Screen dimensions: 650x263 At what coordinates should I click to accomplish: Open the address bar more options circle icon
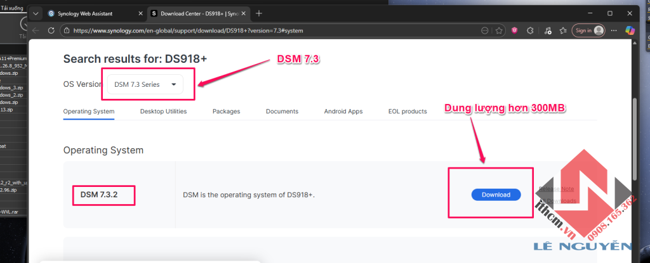pos(484,30)
